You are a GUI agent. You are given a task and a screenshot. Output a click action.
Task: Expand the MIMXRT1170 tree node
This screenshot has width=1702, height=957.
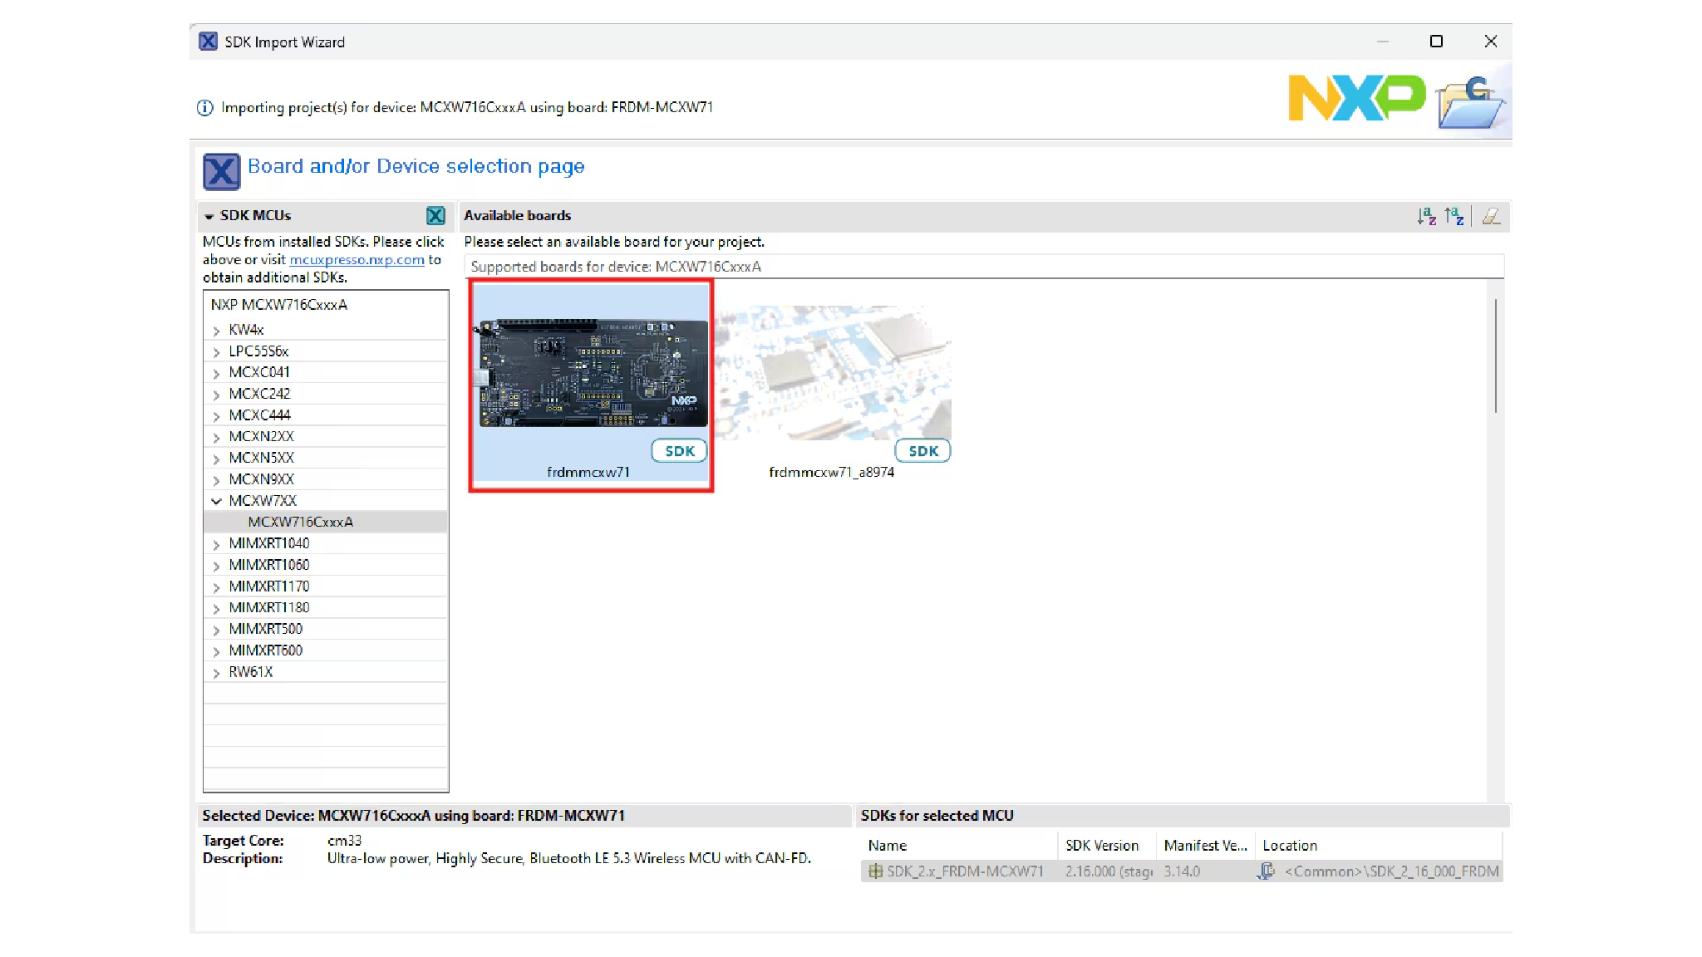(216, 587)
